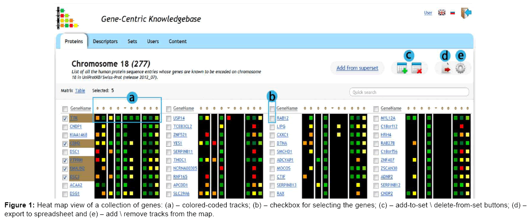Viewport: 529px width, 220px height.
Task: Switch language using the UK flag
Action: (441, 13)
